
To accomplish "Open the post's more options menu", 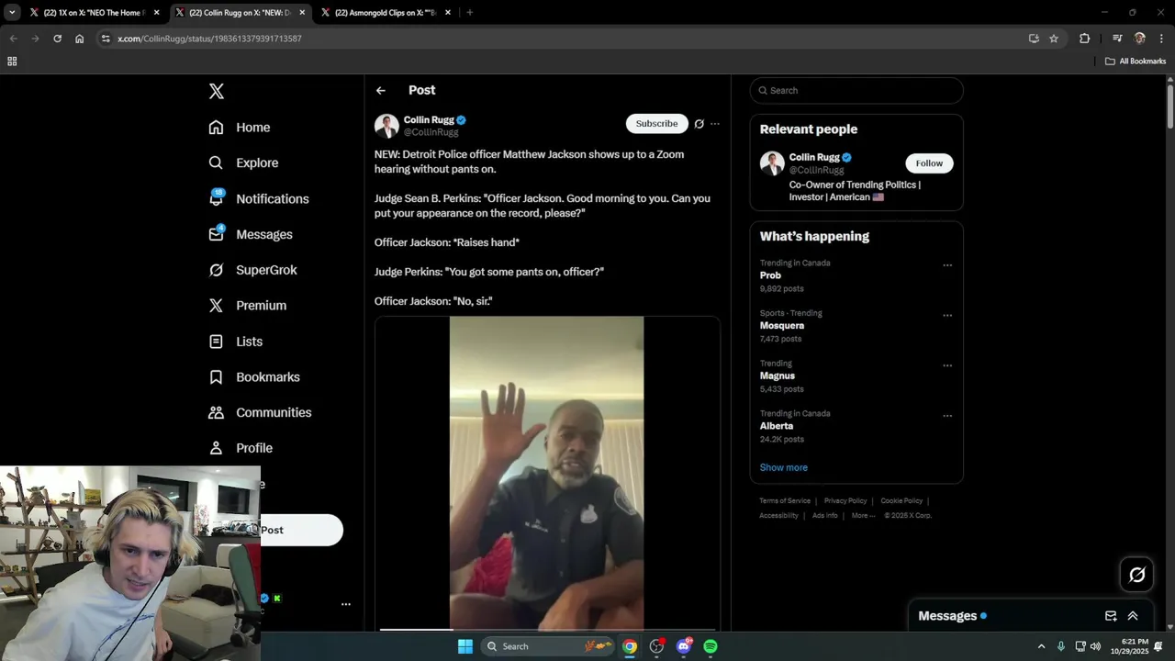I will tap(715, 124).
